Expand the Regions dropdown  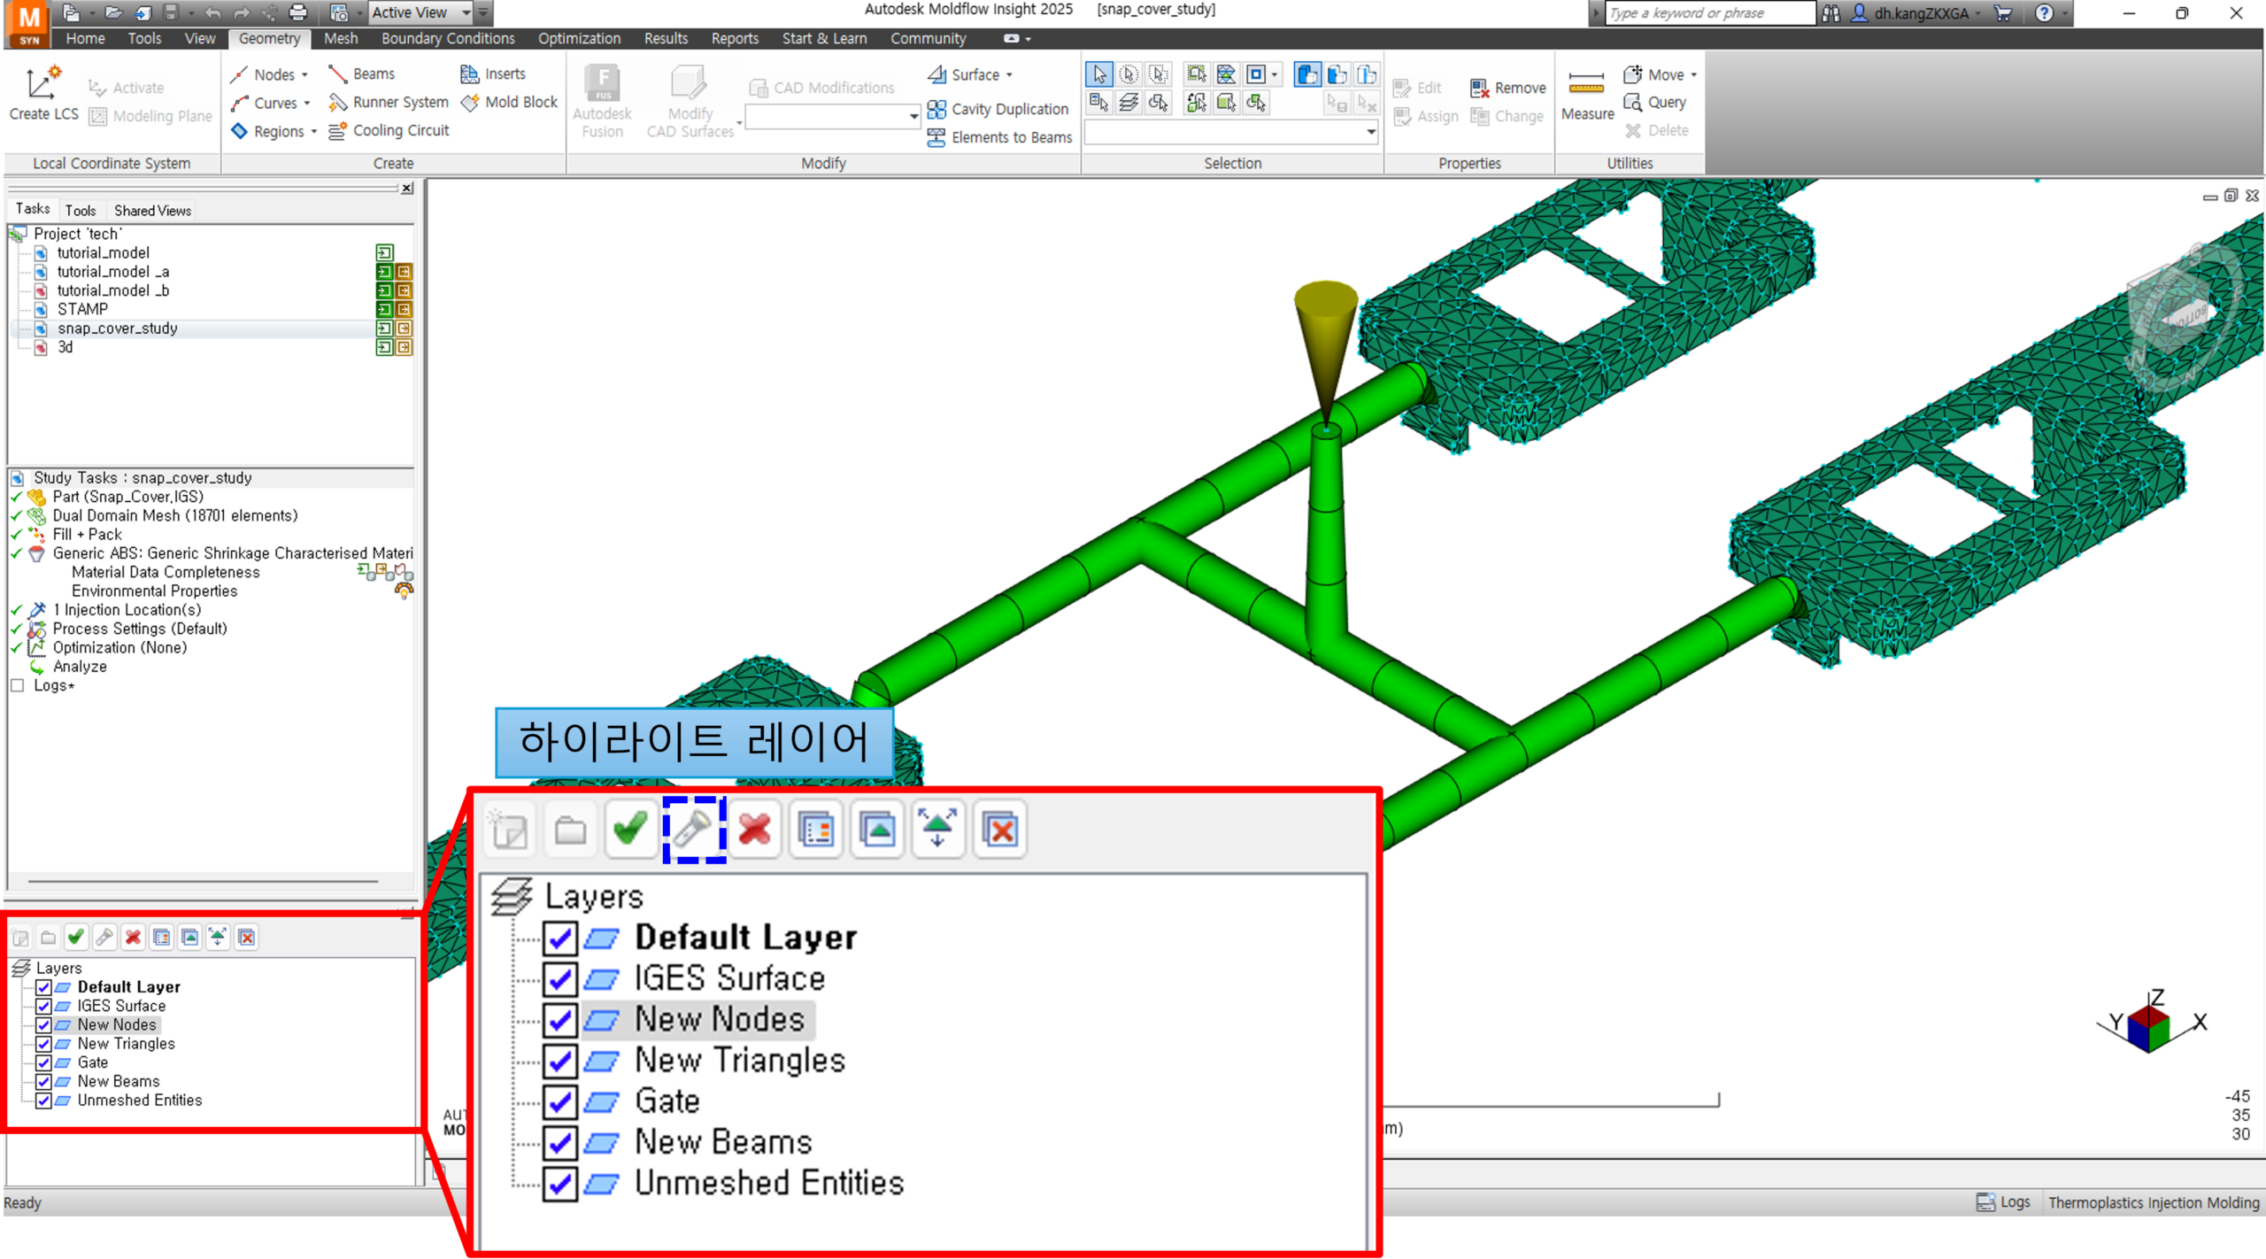click(x=313, y=132)
